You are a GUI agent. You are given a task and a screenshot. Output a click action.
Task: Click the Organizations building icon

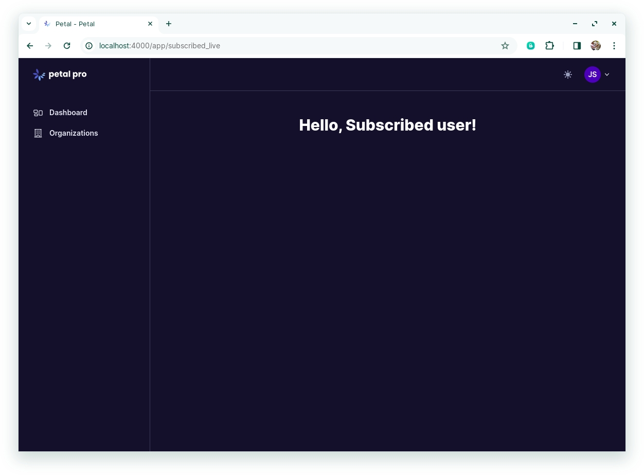coord(38,133)
